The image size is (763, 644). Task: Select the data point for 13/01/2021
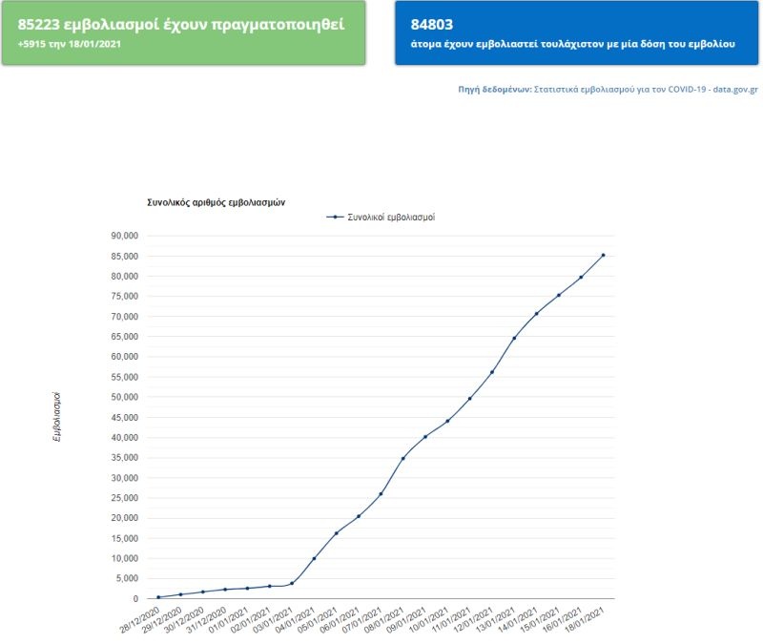tap(514, 338)
